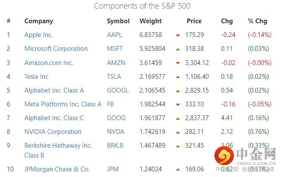Open the Apple Inc. company link
This screenshot has height=177, width=282.
44,35
